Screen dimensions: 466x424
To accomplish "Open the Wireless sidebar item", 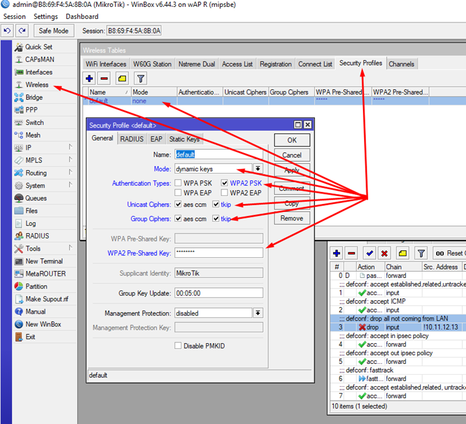I will pyautogui.click(x=37, y=85).
